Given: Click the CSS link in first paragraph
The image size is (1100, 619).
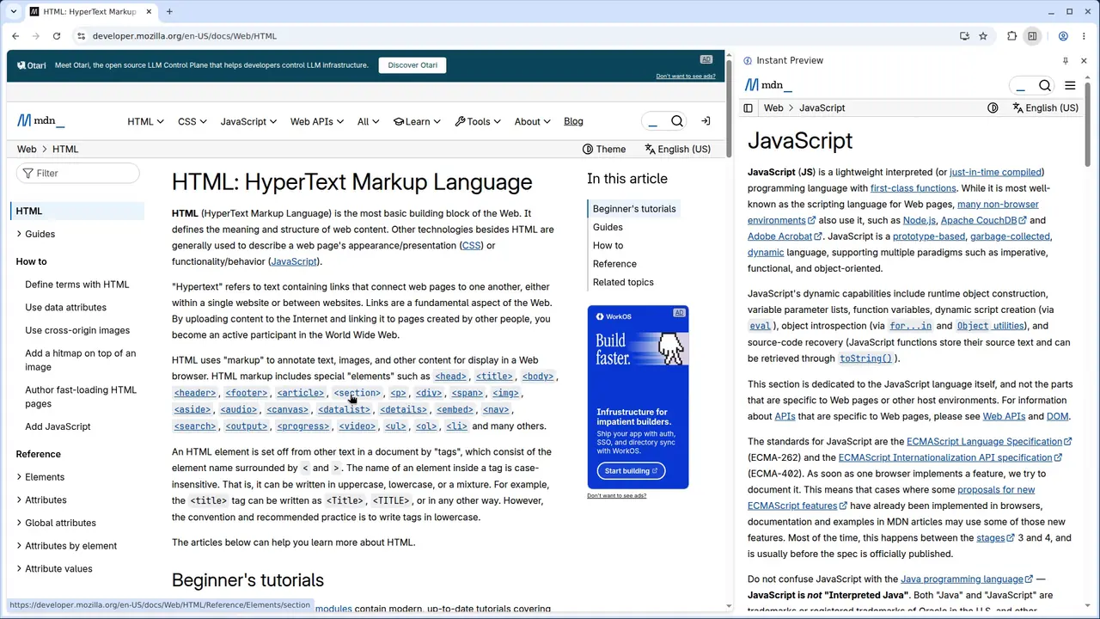Looking at the screenshot, I should point(472,246).
